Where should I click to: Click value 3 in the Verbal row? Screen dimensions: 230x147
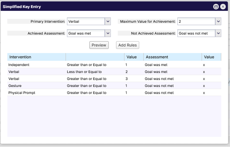(126, 79)
